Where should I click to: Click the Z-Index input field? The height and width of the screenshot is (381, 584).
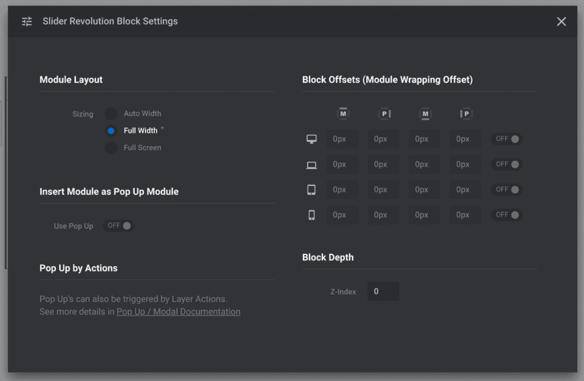pos(383,291)
